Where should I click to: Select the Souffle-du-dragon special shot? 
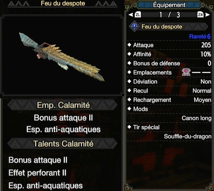188,136
